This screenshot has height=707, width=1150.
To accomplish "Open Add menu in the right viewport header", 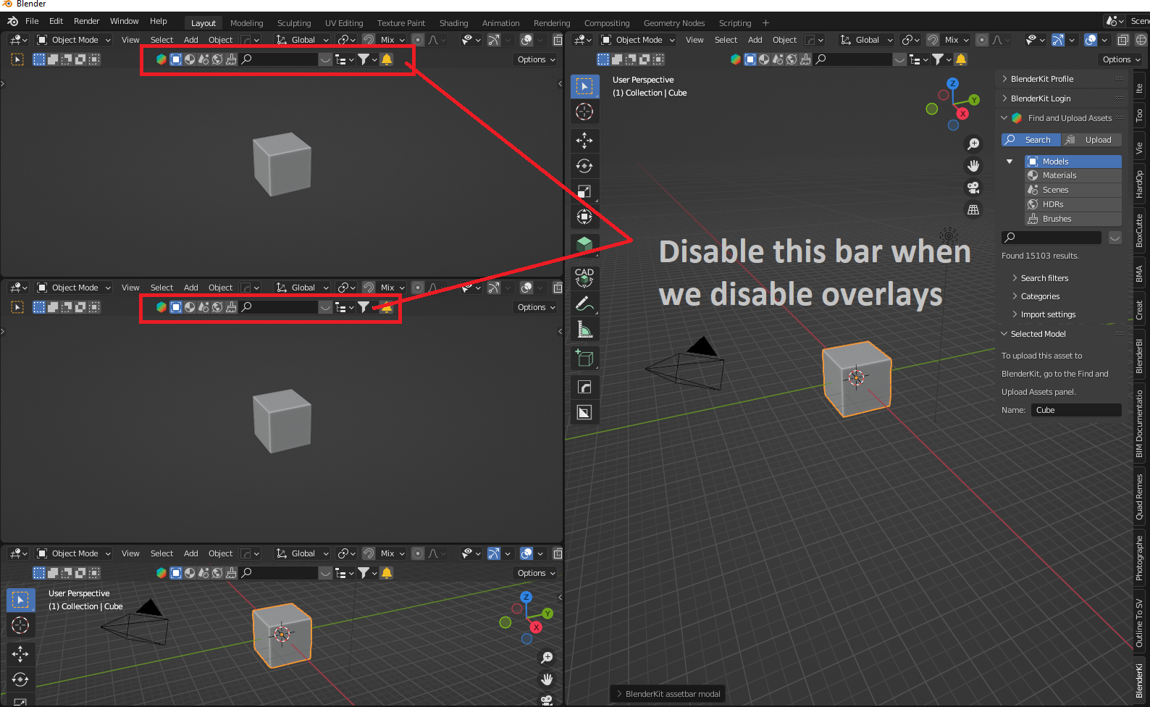I will (755, 40).
